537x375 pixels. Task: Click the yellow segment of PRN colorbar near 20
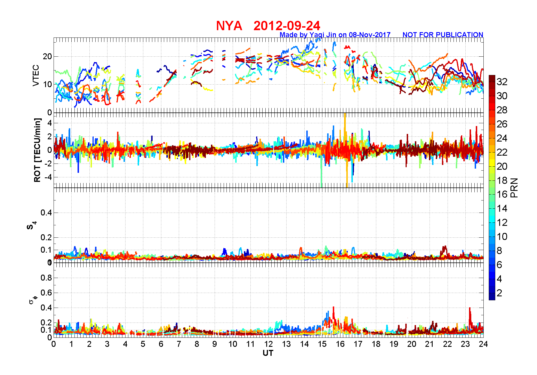(492, 163)
